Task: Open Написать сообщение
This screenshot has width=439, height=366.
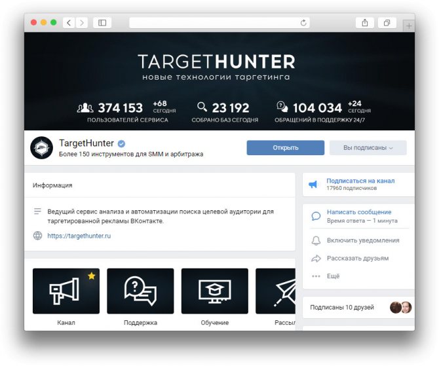Action: click(x=359, y=212)
